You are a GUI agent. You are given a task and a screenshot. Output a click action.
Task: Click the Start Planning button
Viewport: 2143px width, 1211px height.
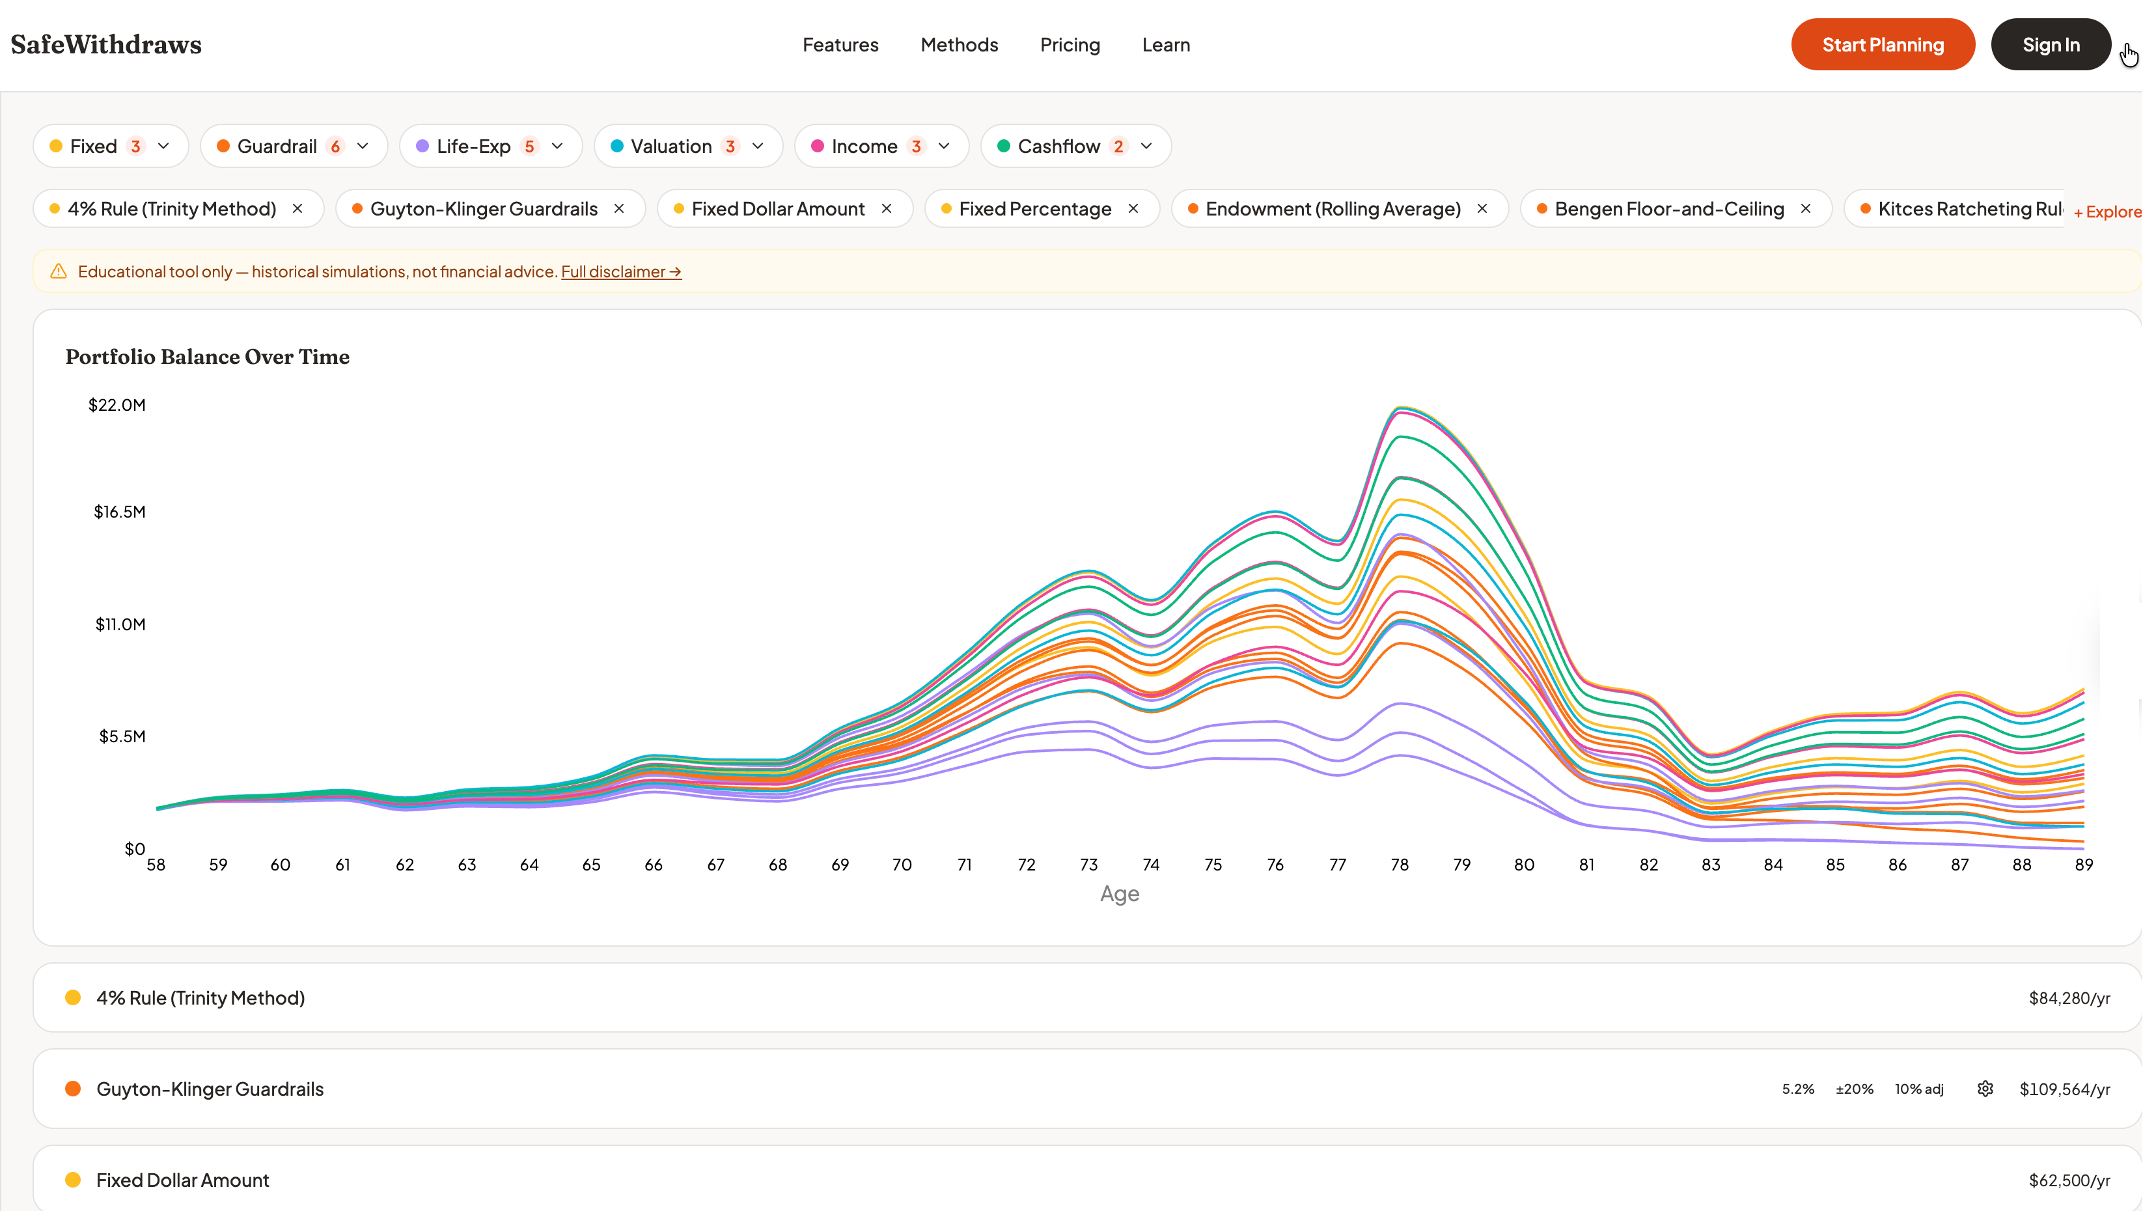[x=1883, y=45]
